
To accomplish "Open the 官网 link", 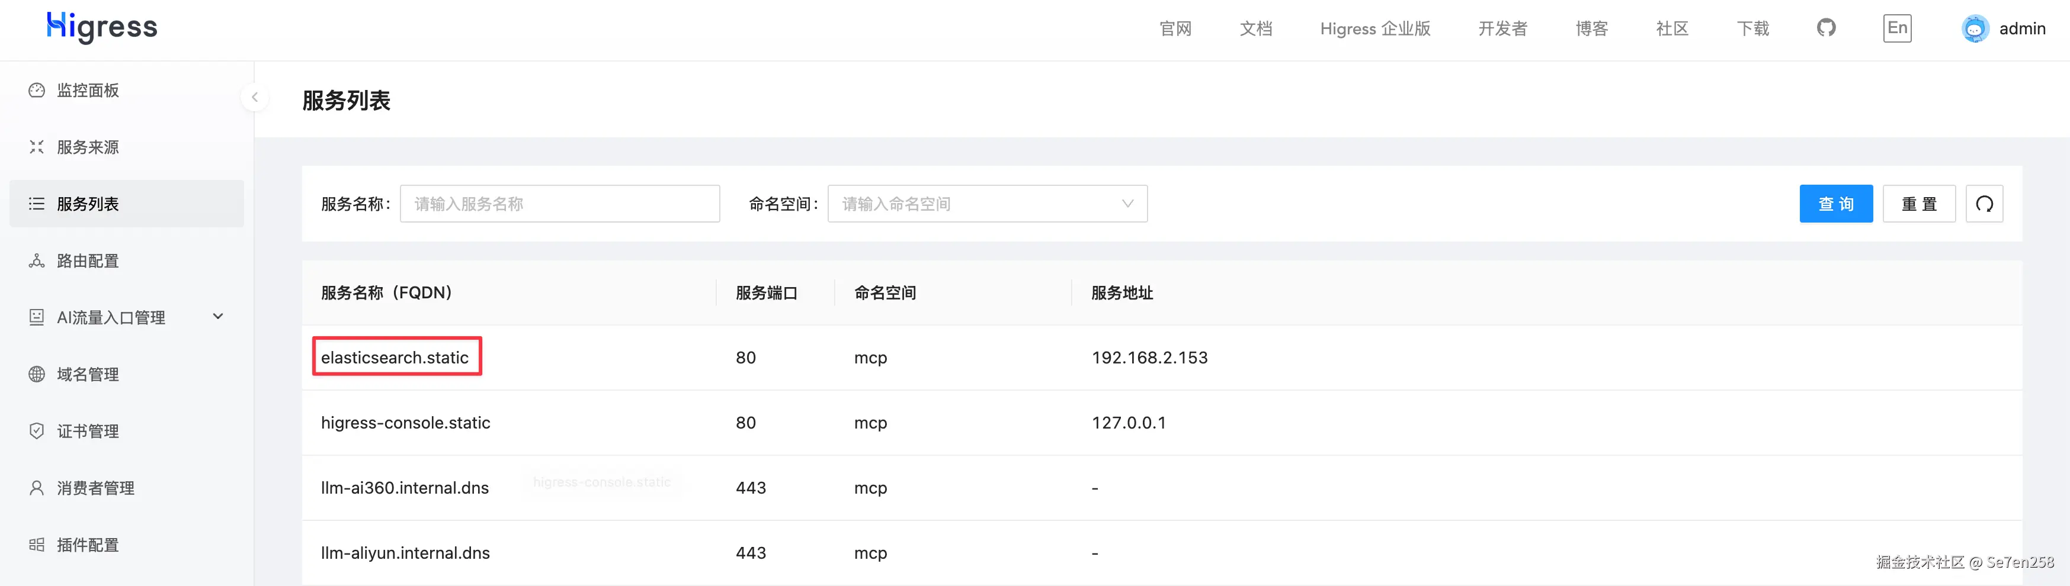I will tap(1175, 29).
